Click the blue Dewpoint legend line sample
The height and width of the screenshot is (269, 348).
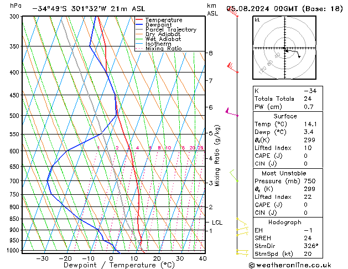(139, 25)
